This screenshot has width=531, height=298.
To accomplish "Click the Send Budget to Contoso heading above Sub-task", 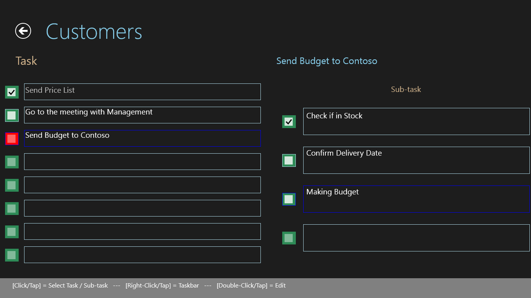I will pos(327,61).
